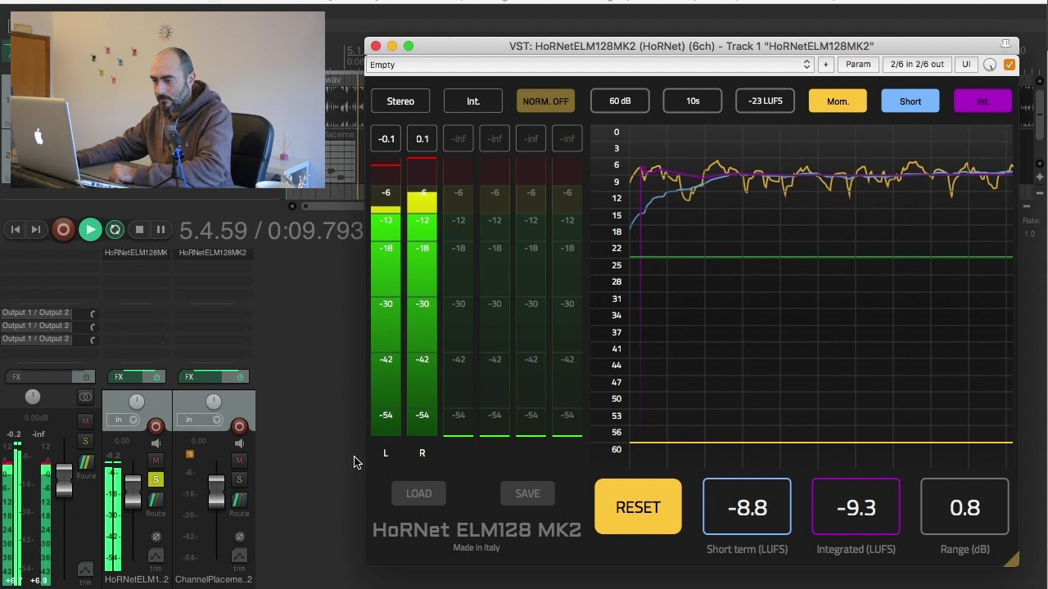Image resolution: width=1048 pixels, height=589 pixels.
Task: Click the red Record transport button
Action: [x=63, y=230]
